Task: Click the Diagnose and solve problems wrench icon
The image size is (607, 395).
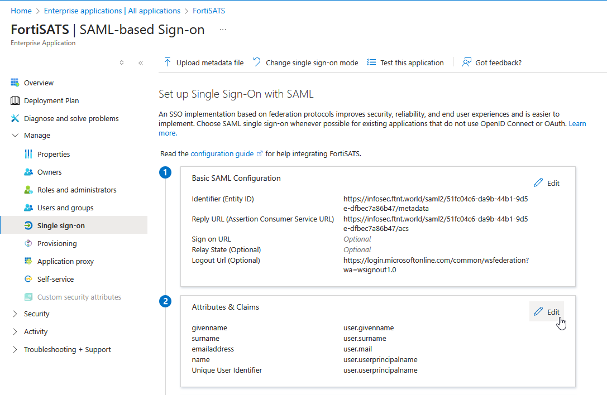Action: pyautogui.click(x=15, y=118)
